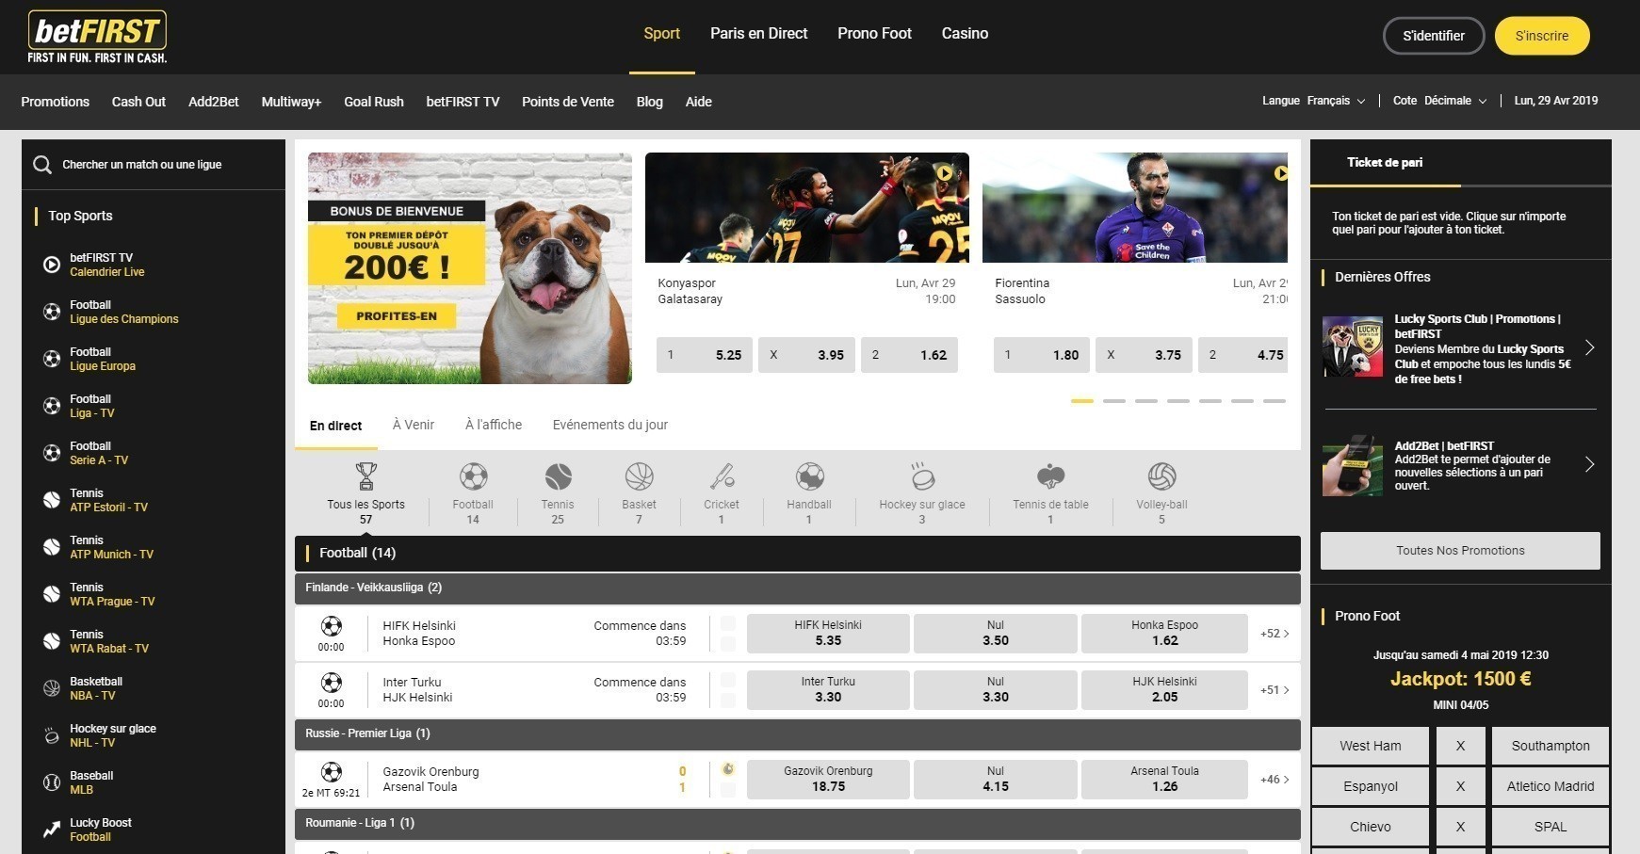Click Ligue Europa football icon

click(52, 359)
